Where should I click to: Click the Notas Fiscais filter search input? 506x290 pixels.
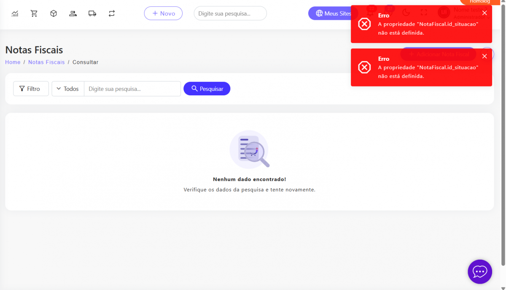click(x=132, y=89)
